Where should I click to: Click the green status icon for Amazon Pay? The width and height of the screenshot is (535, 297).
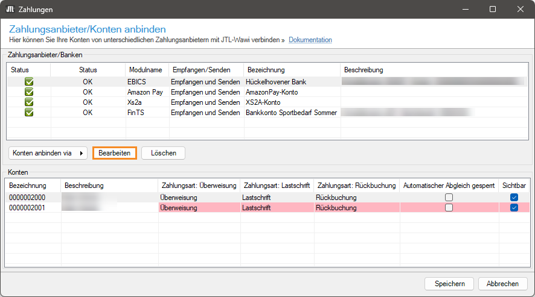click(x=28, y=92)
